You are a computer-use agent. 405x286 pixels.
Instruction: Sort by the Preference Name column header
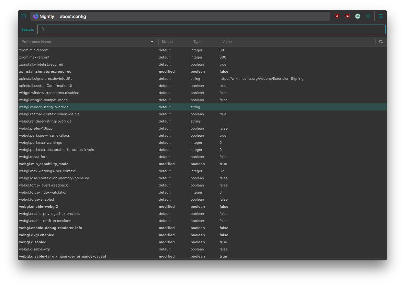tap(88, 42)
